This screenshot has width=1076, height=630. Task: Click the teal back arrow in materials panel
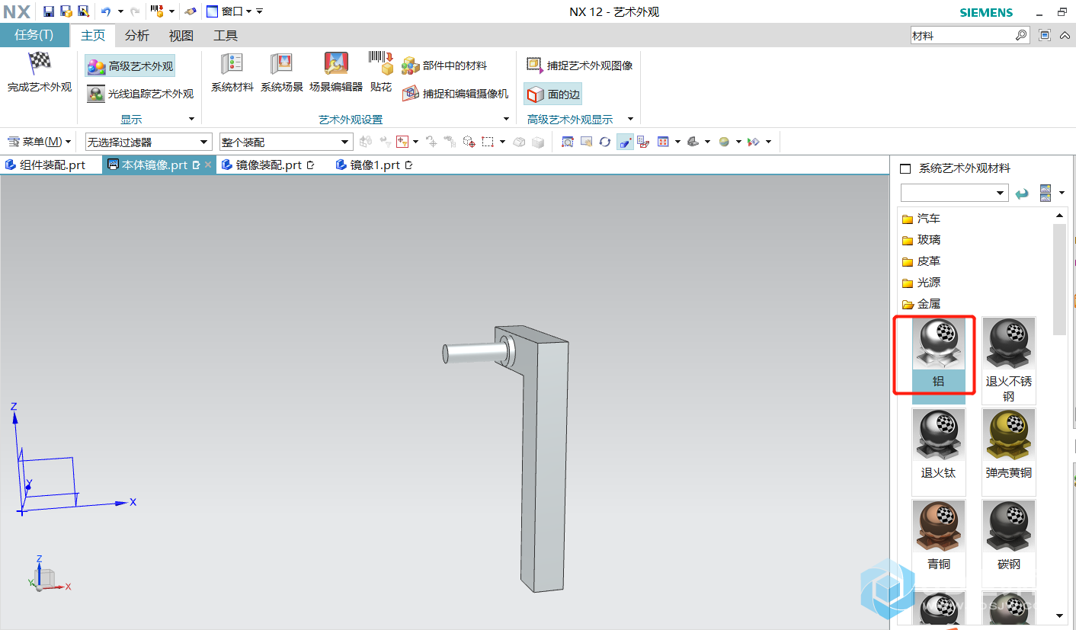coord(1022,193)
